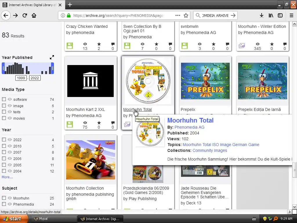Open the Moorhuhn Collection kart thumbnail
The width and height of the screenshot is (297, 223).
tap(90, 160)
